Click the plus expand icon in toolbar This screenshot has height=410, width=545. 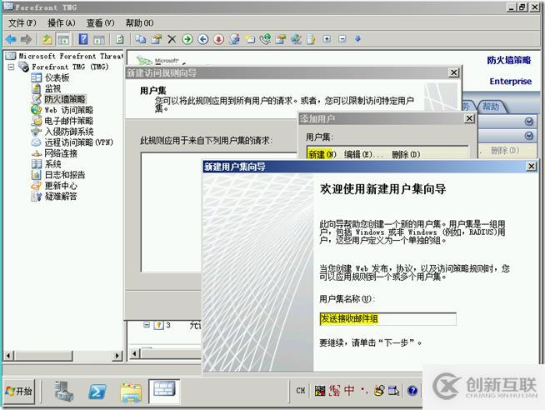[x=327, y=38]
